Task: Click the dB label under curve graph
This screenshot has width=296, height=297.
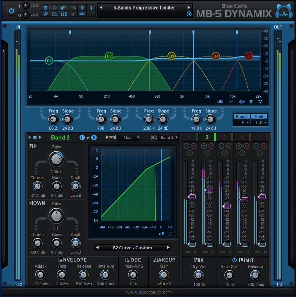Action: (162, 234)
